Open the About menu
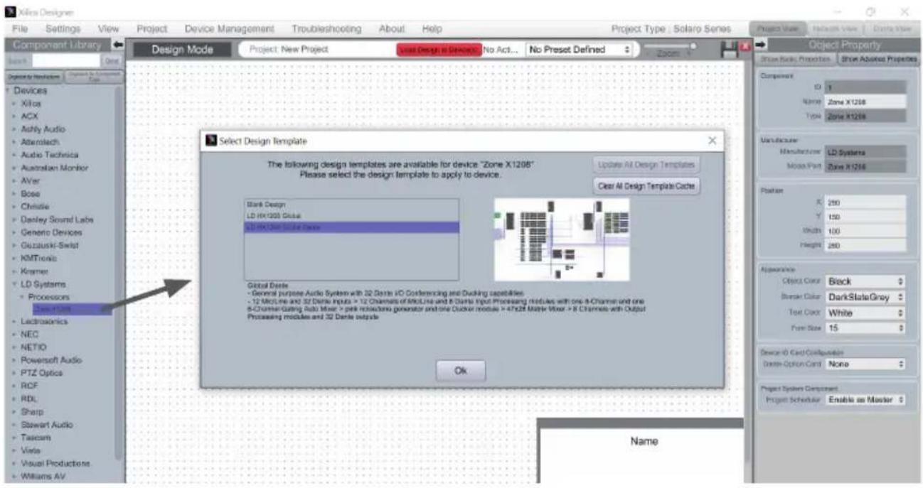Viewport: 923px width, 488px height. point(391,29)
